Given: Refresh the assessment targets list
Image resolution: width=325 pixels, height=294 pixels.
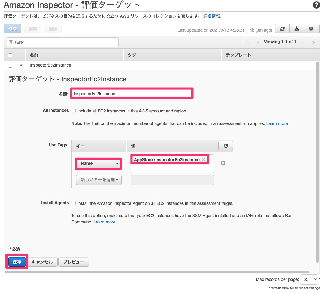Looking at the screenshot, I should tap(282, 29).
